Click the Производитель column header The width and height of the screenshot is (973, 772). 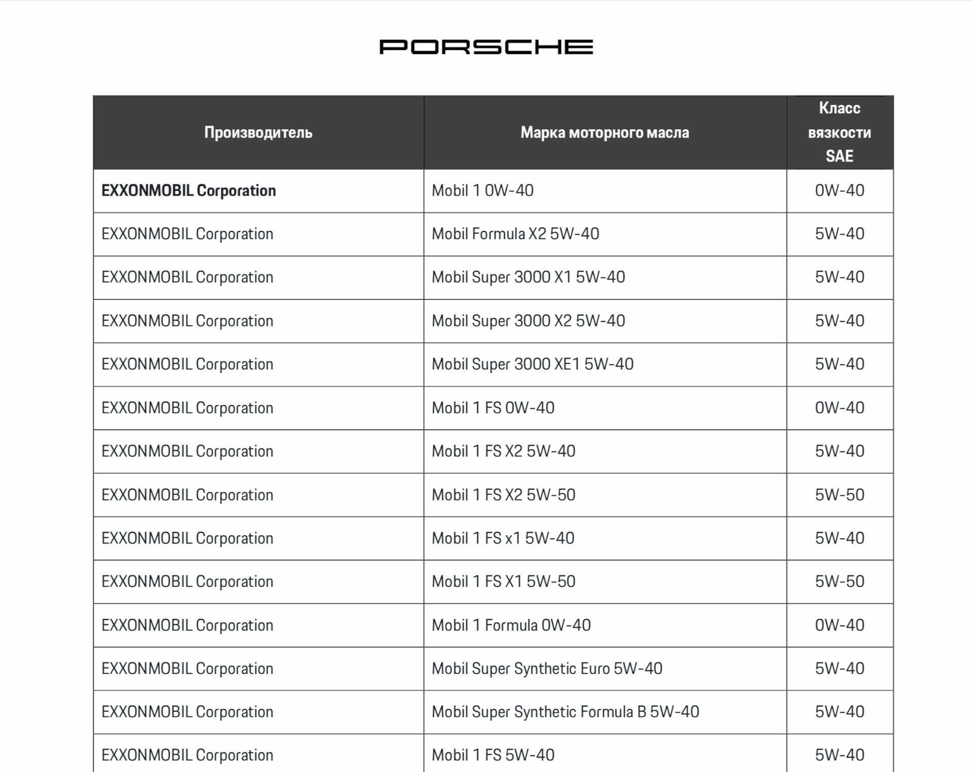(x=258, y=133)
